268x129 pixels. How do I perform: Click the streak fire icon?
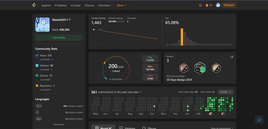click(207, 5)
